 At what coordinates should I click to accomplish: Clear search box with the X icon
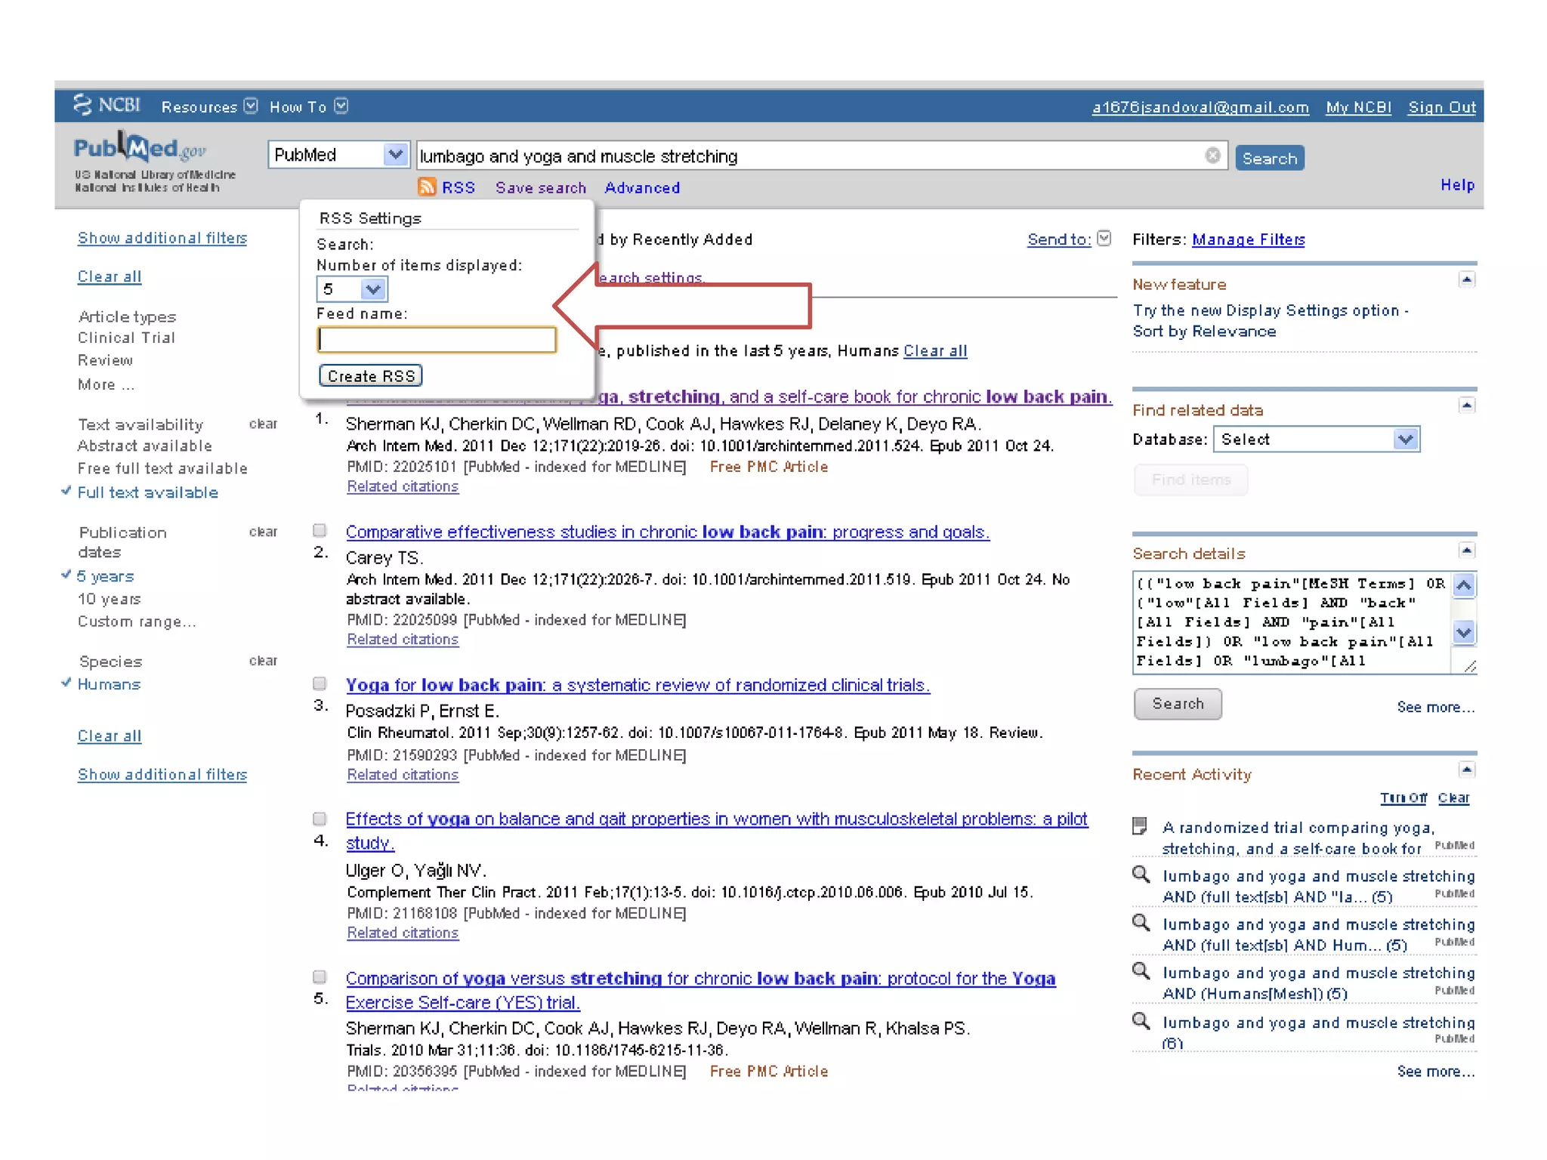[x=1212, y=156]
